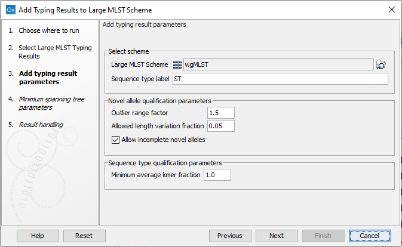Click Allowed length variation fraction field
Image resolution: width=402 pixels, height=247 pixels.
(x=220, y=126)
